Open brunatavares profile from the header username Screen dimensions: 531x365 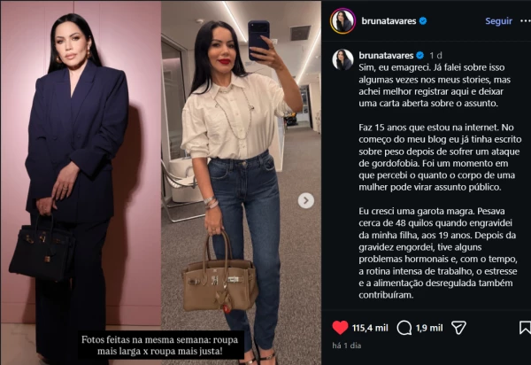pyautogui.click(x=389, y=21)
